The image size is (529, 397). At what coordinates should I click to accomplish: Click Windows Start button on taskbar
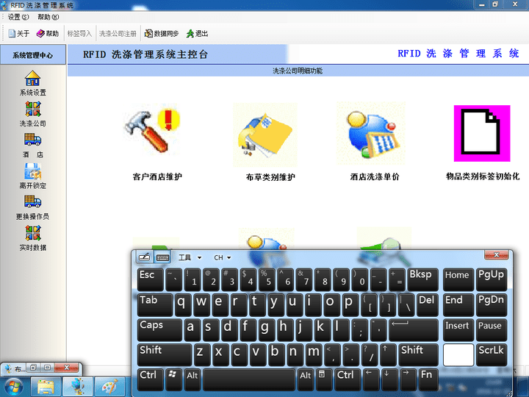(14, 385)
